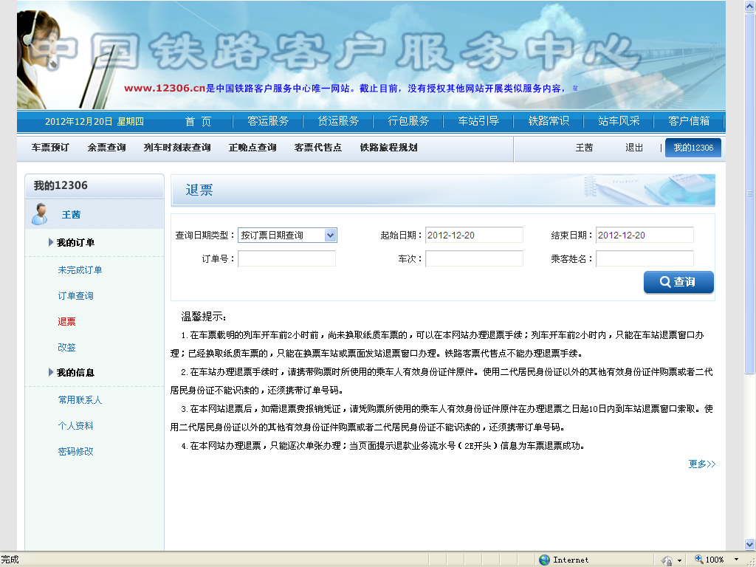Click the user avatar icon beside 王茜
756x567 pixels.
40,214
